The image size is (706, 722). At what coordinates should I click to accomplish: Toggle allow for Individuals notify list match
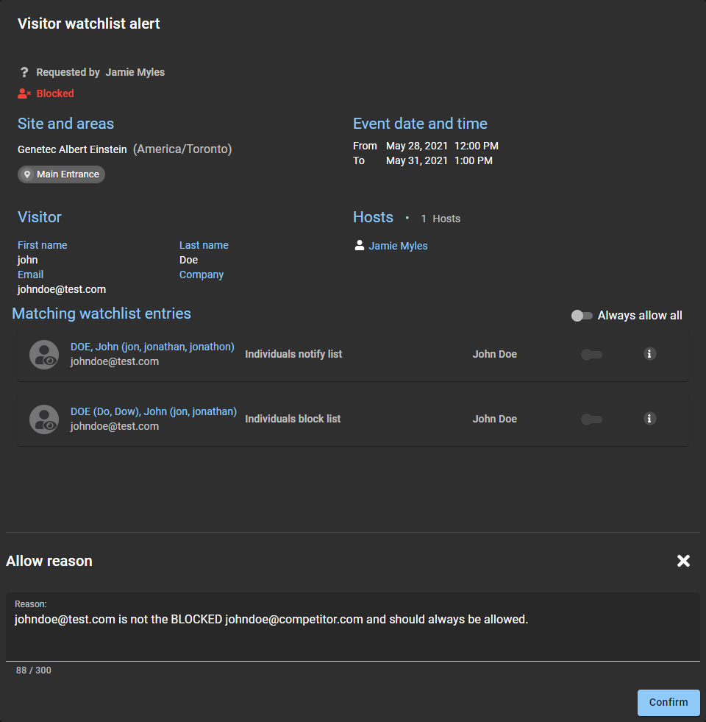[x=591, y=355]
